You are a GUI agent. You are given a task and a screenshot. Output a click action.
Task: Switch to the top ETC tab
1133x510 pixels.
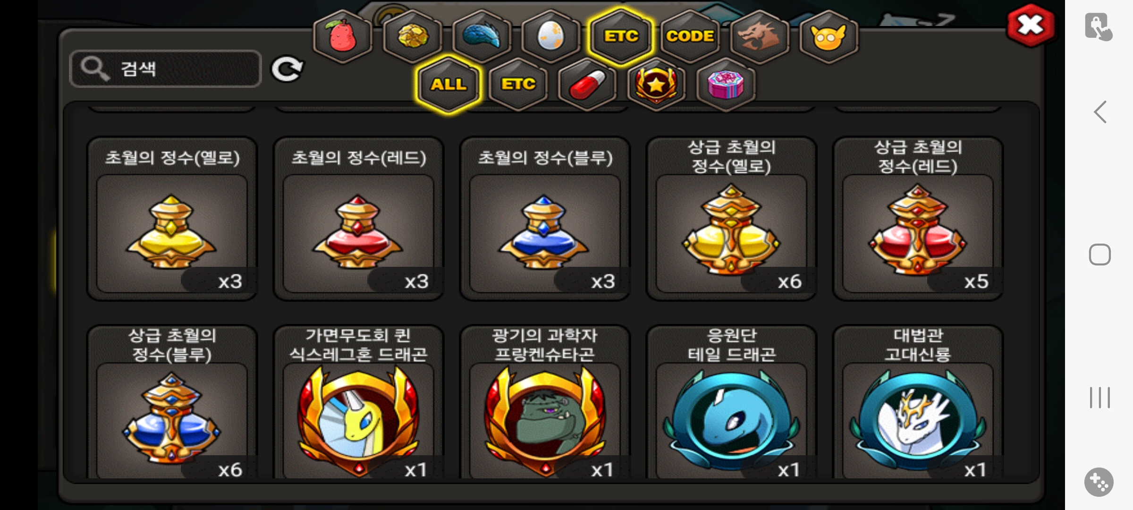pyautogui.click(x=620, y=36)
